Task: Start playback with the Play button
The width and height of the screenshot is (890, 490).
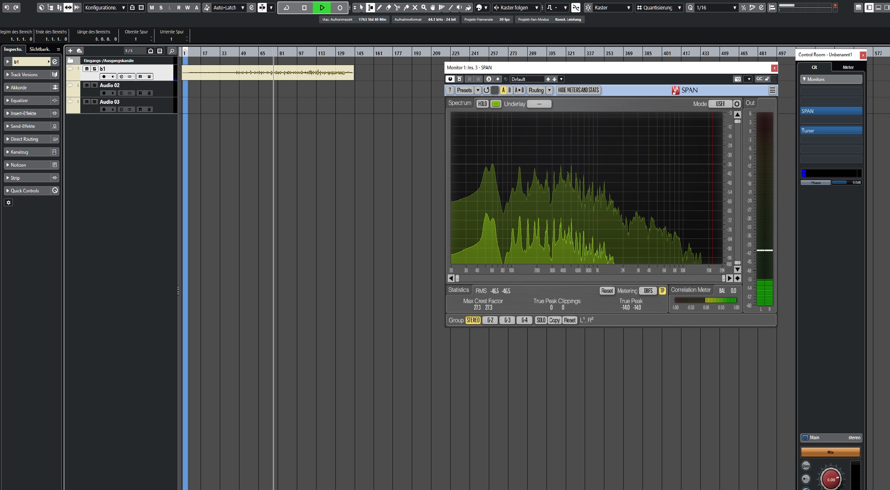Action: click(x=322, y=8)
